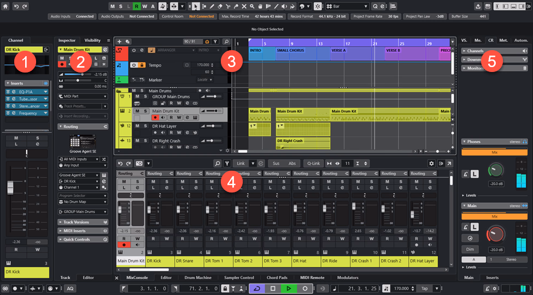The height and width of the screenshot is (295, 533).
Task: Select the Zoom magnifier tool
Action: pyautogui.click(x=252, y=6)
